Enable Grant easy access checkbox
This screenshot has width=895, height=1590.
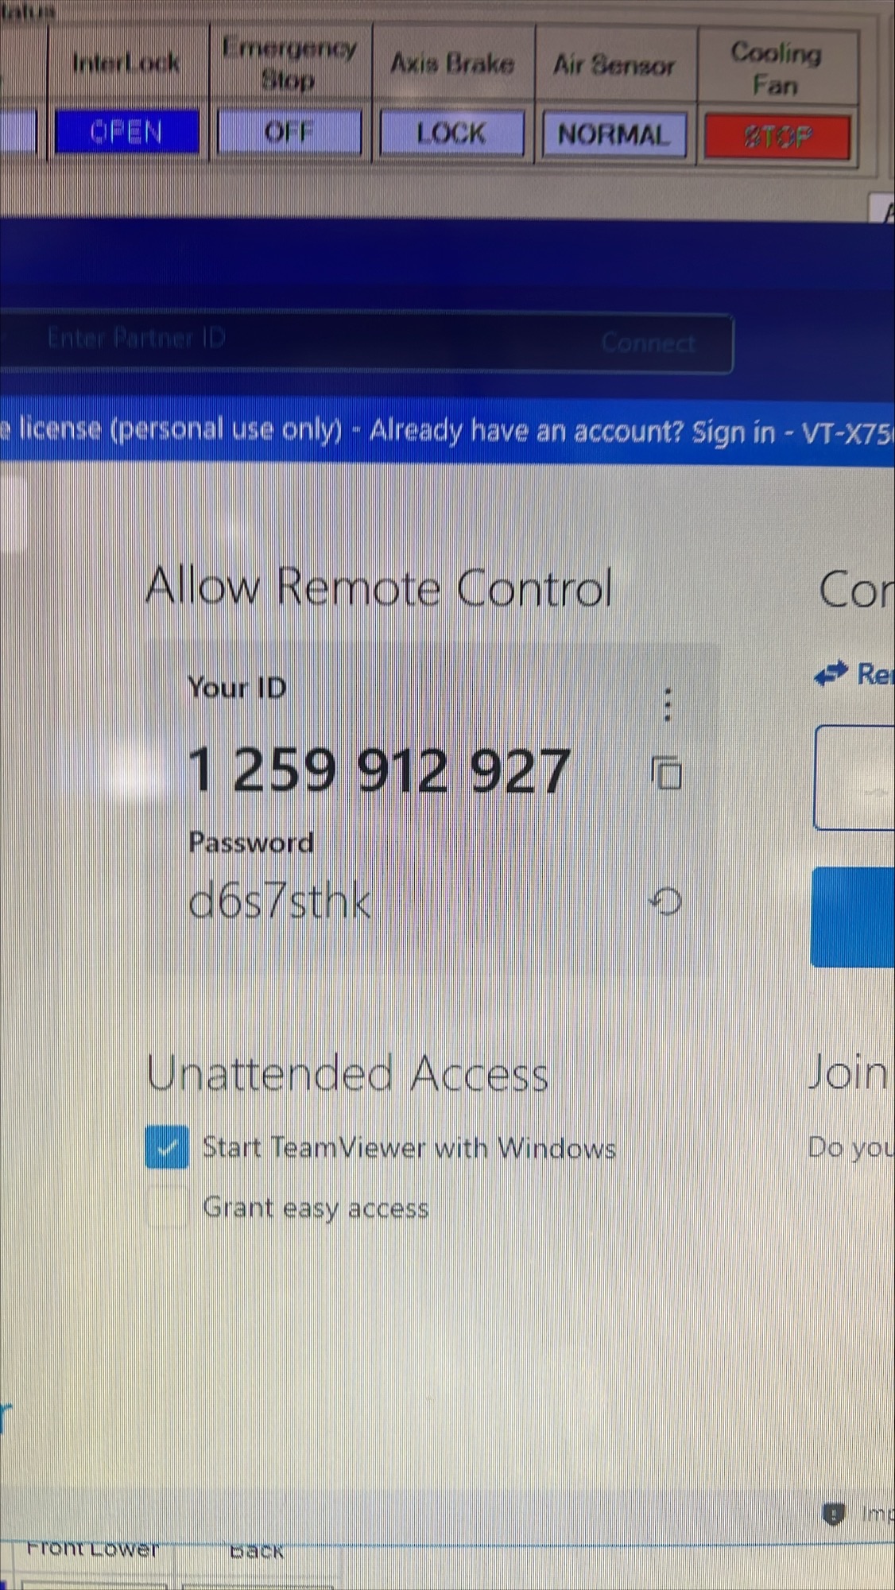pyautogui.click(x=167, y=1208)
